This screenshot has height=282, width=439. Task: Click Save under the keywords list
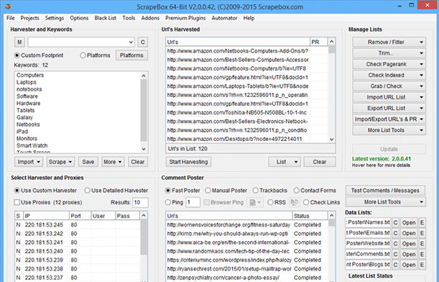(x=88, y=162)
